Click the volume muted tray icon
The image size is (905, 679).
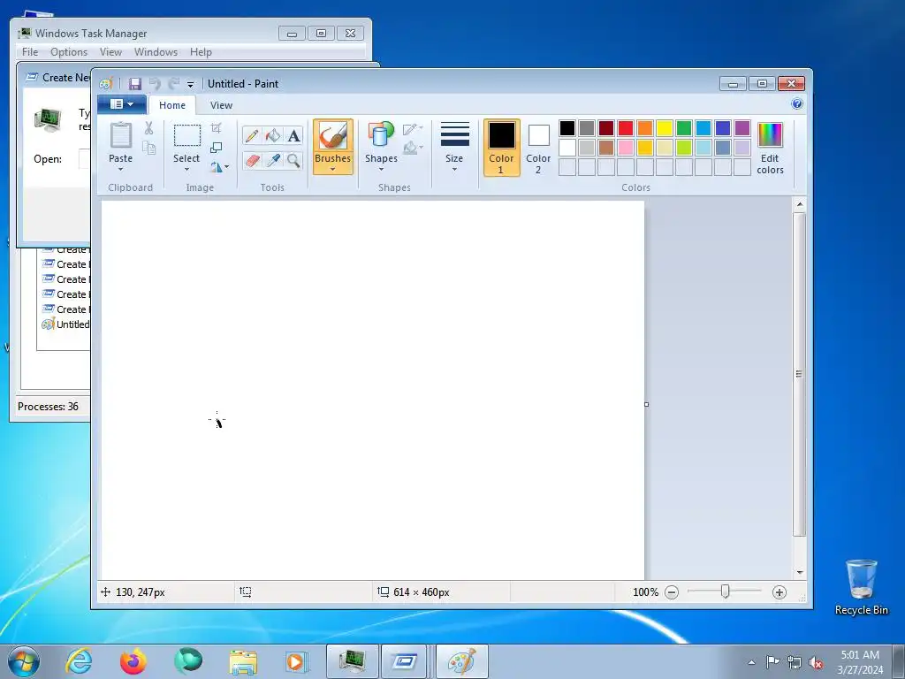point(816,663)
